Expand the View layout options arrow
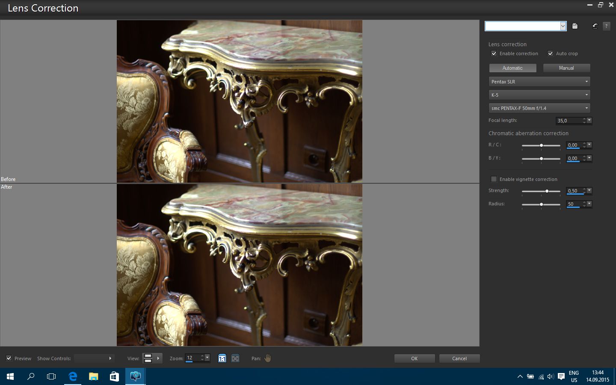The image size is (616, 385). pyautogui.click(x=158, y=358)
